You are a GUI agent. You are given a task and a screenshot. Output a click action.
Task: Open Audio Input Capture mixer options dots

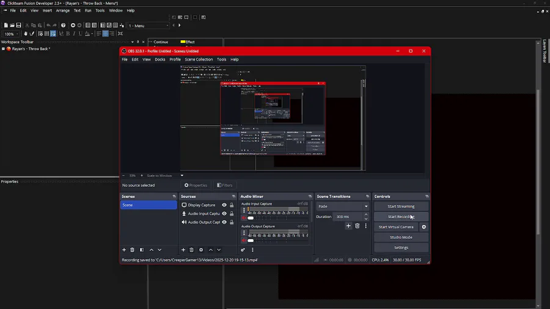[244, 210]
